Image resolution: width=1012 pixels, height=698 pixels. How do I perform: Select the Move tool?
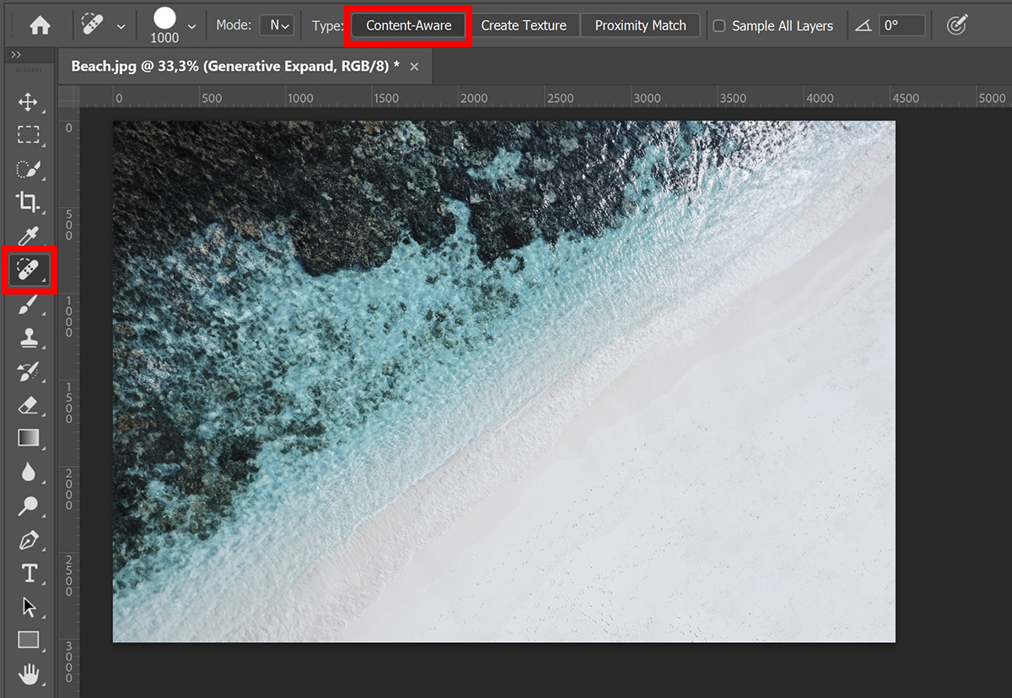pos(28,102)
